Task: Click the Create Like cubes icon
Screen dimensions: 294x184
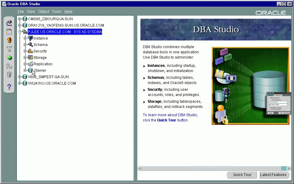Action: pos(9,66)
